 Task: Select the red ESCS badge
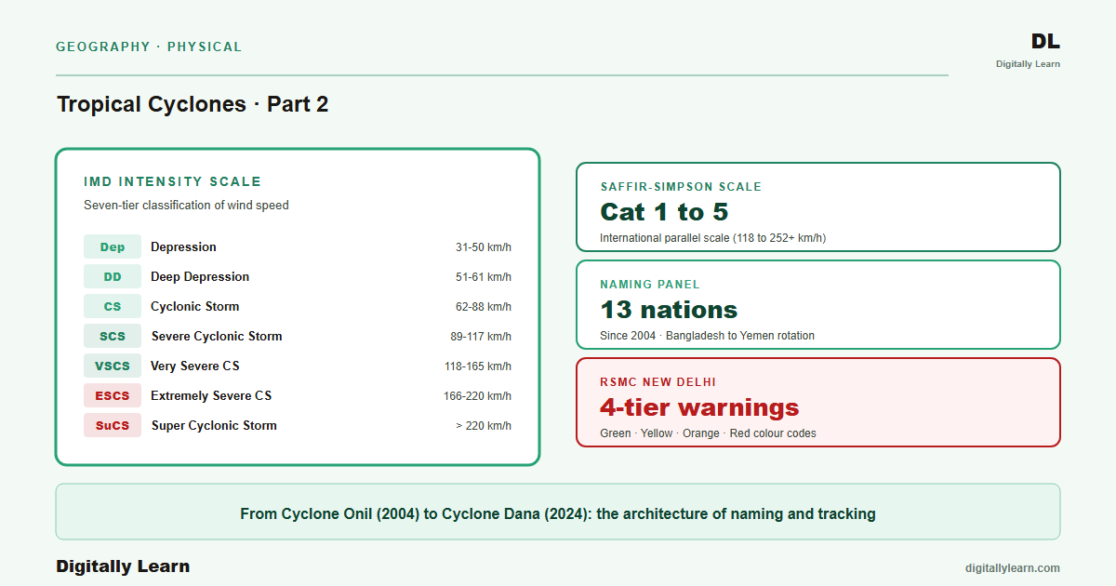pyautogui.click(x=113, y=395)
